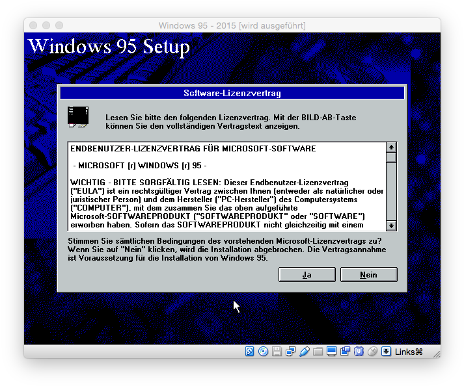Click the mouse integration icon in the status bar
464x386 pixels.
click(x=372, y=352)
